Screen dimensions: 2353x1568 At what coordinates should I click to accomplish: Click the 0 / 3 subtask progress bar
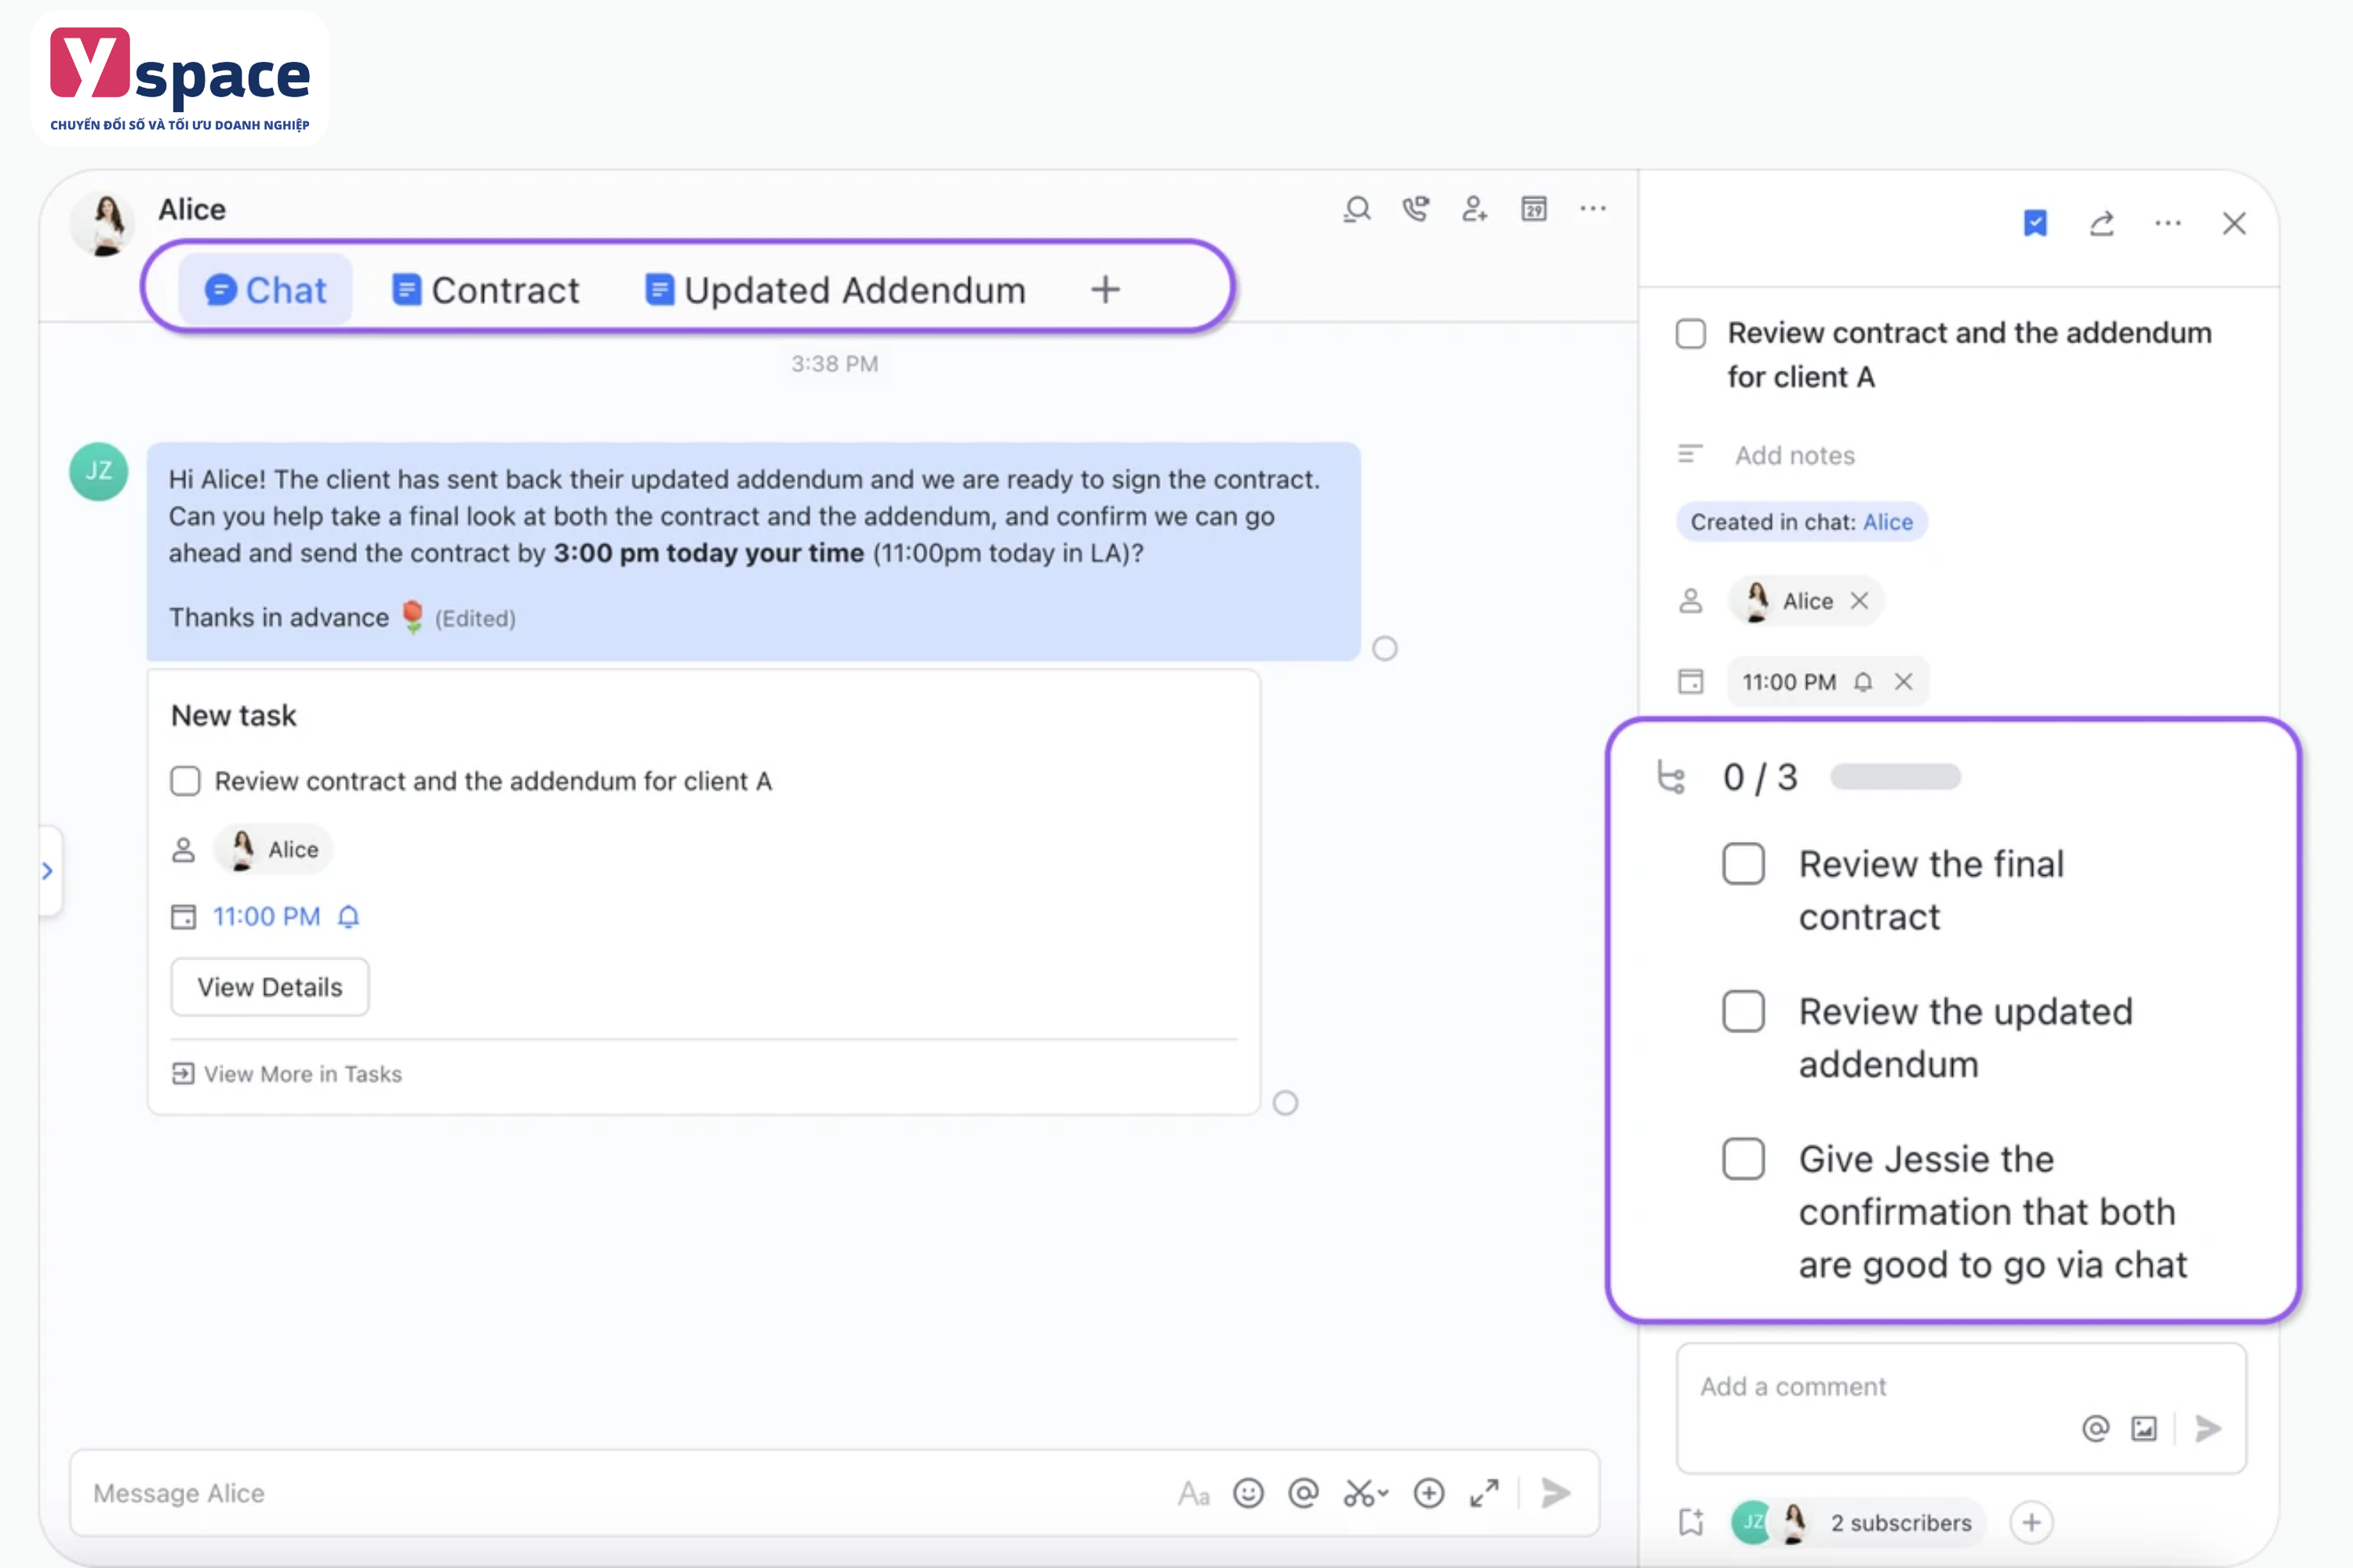1895,777
